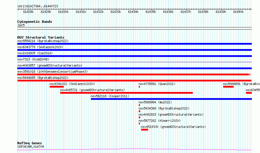The height and width of the screenshot is (153, 260).
Task: Select the blue bar under nsv4063857
Action: [x=134, y=68]
